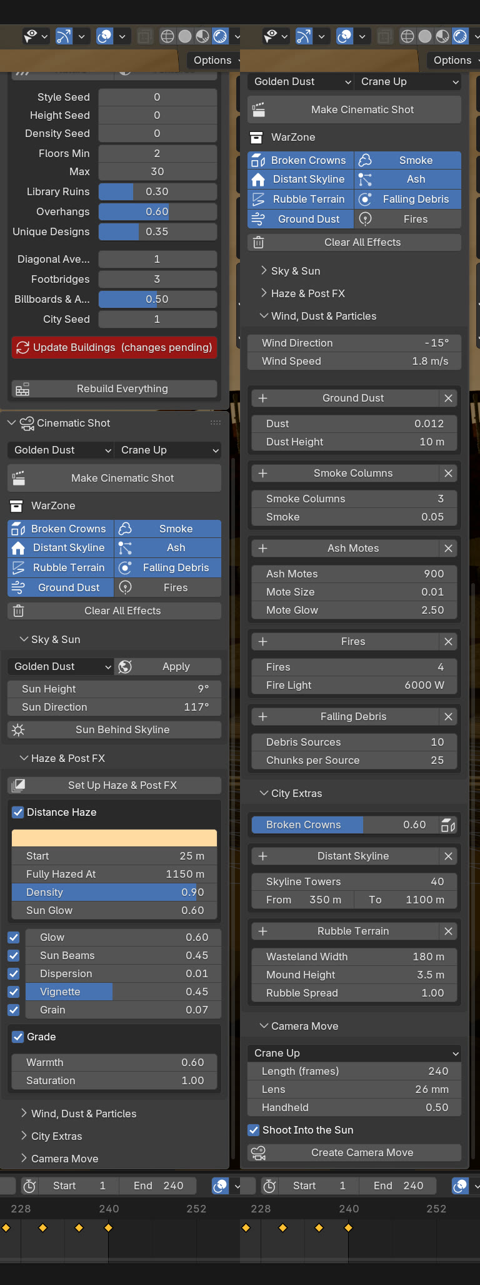The width and height of the screenshot is (480, 1285).
Task: Click the plus icon on the Ground Dust header
Action: 263,399
